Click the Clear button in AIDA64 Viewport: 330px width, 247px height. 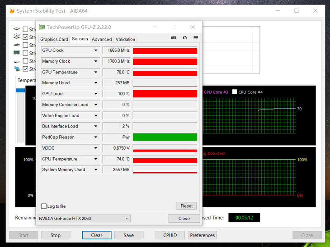point(97,235)
